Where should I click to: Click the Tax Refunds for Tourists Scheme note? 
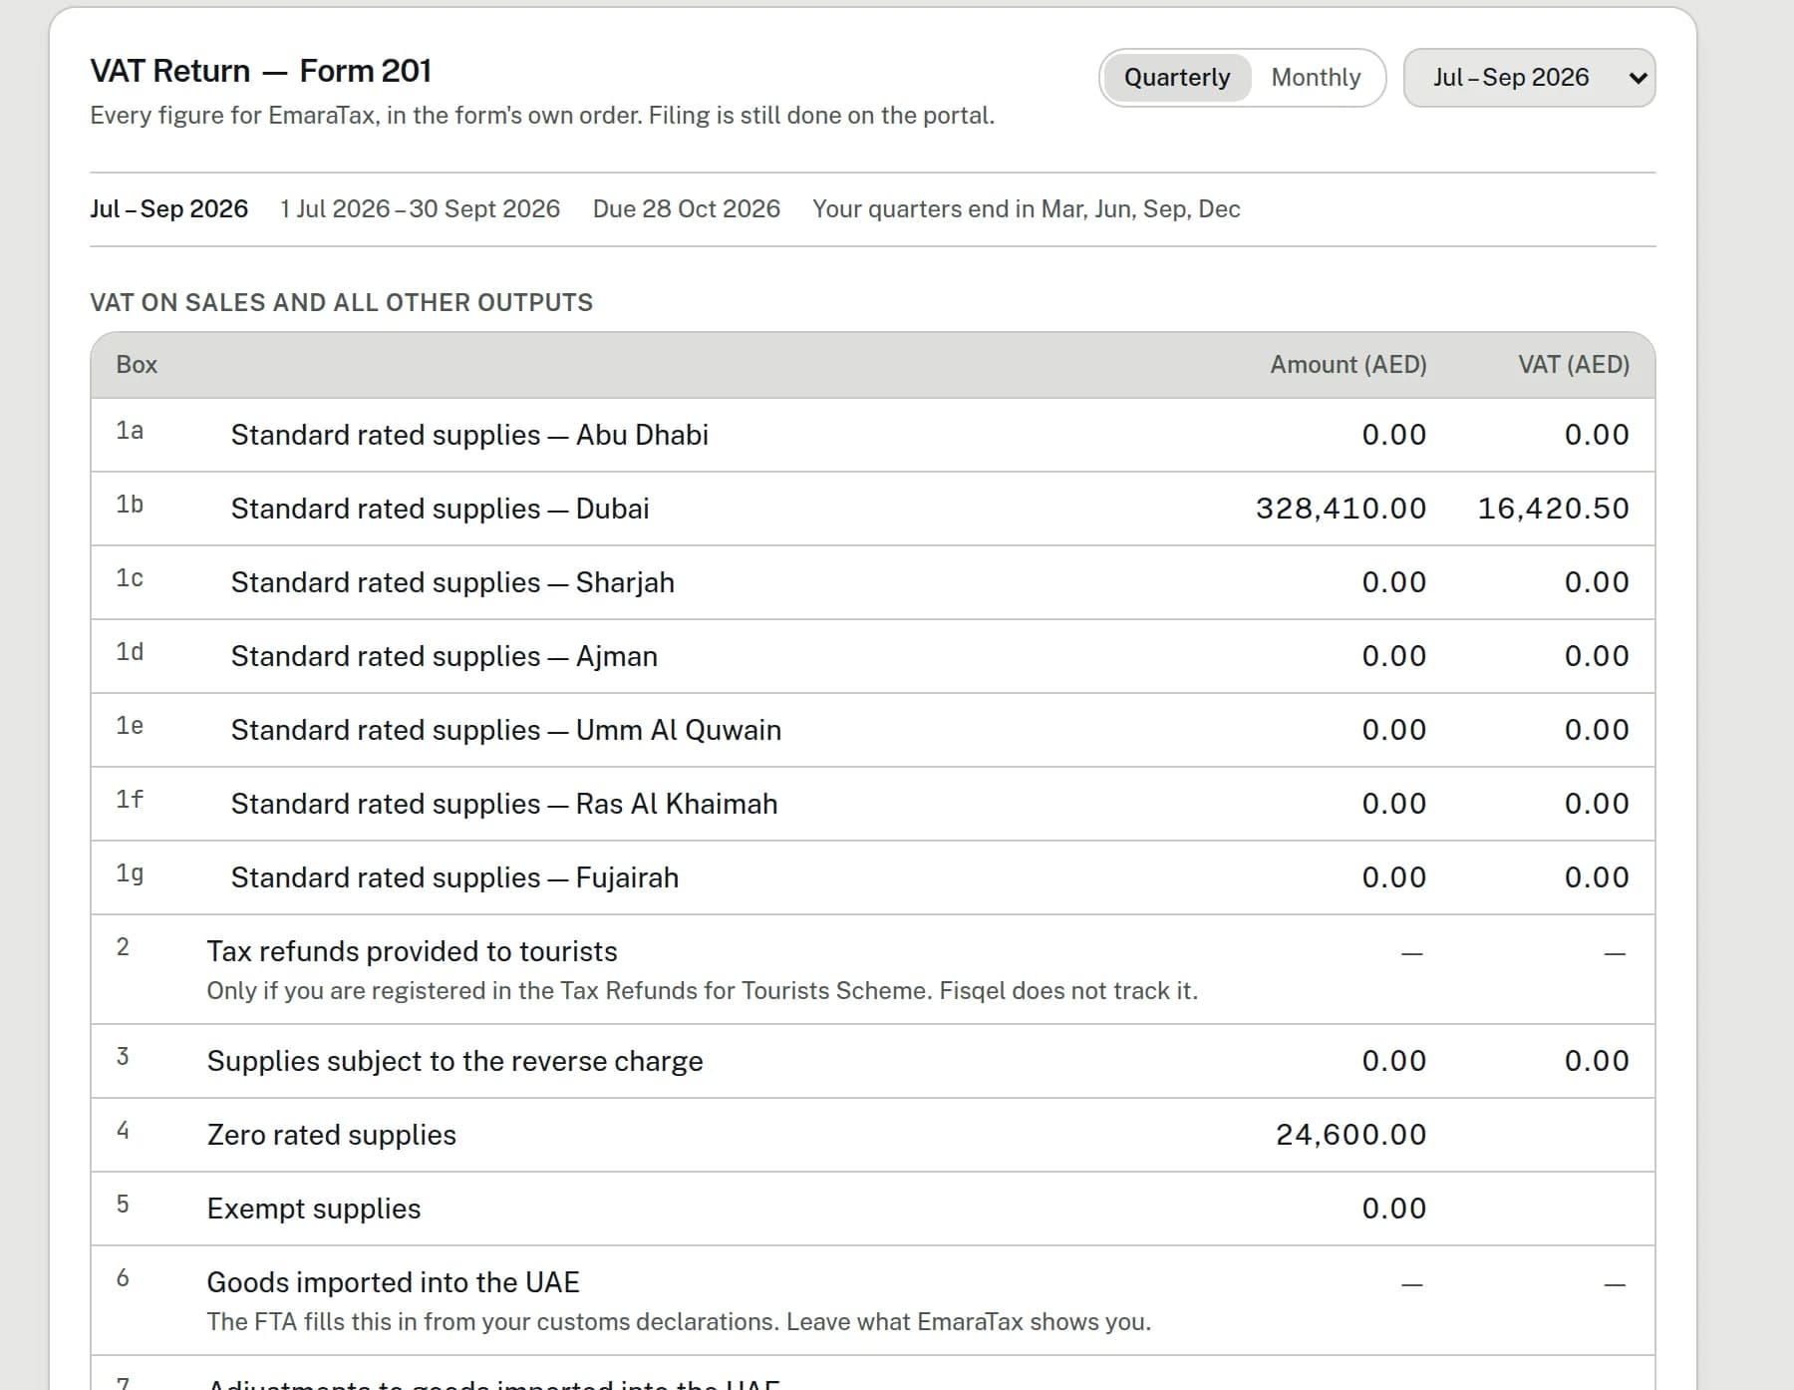tap(702, 991)
